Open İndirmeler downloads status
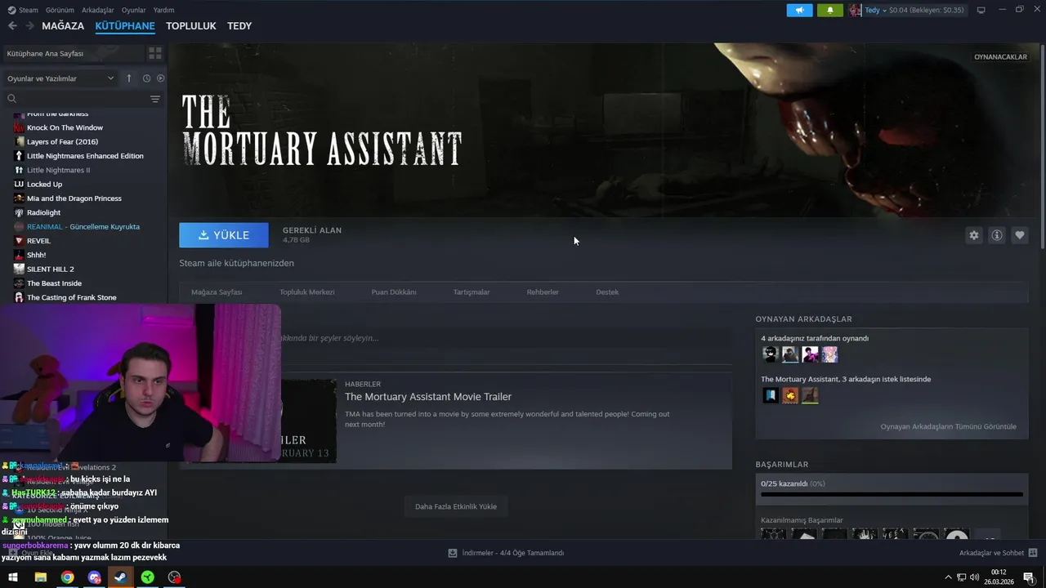The image size is (1046, 588). 506,553
